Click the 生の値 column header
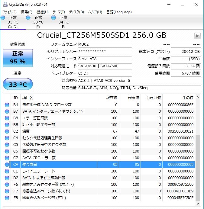Image resolution: width=204 pixels, height=209 pixels. click(179, 98)
